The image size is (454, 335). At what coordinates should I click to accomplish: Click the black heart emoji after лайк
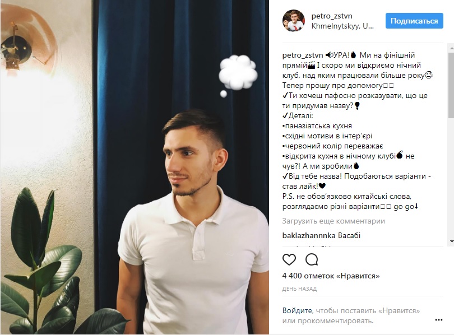click(x=322, y=186)
